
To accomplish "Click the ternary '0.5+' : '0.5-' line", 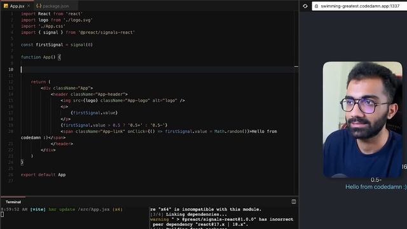I will pyautogui.click(x=114, y=125).
